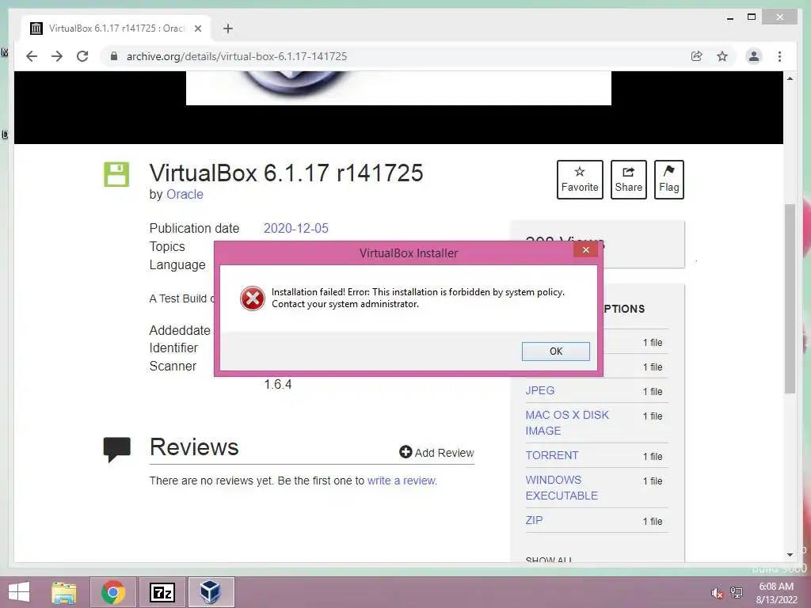Click OK in the VirtualBox Installer dialog
811x608 pixels.
pyautogui.click(x=555, y=351)
